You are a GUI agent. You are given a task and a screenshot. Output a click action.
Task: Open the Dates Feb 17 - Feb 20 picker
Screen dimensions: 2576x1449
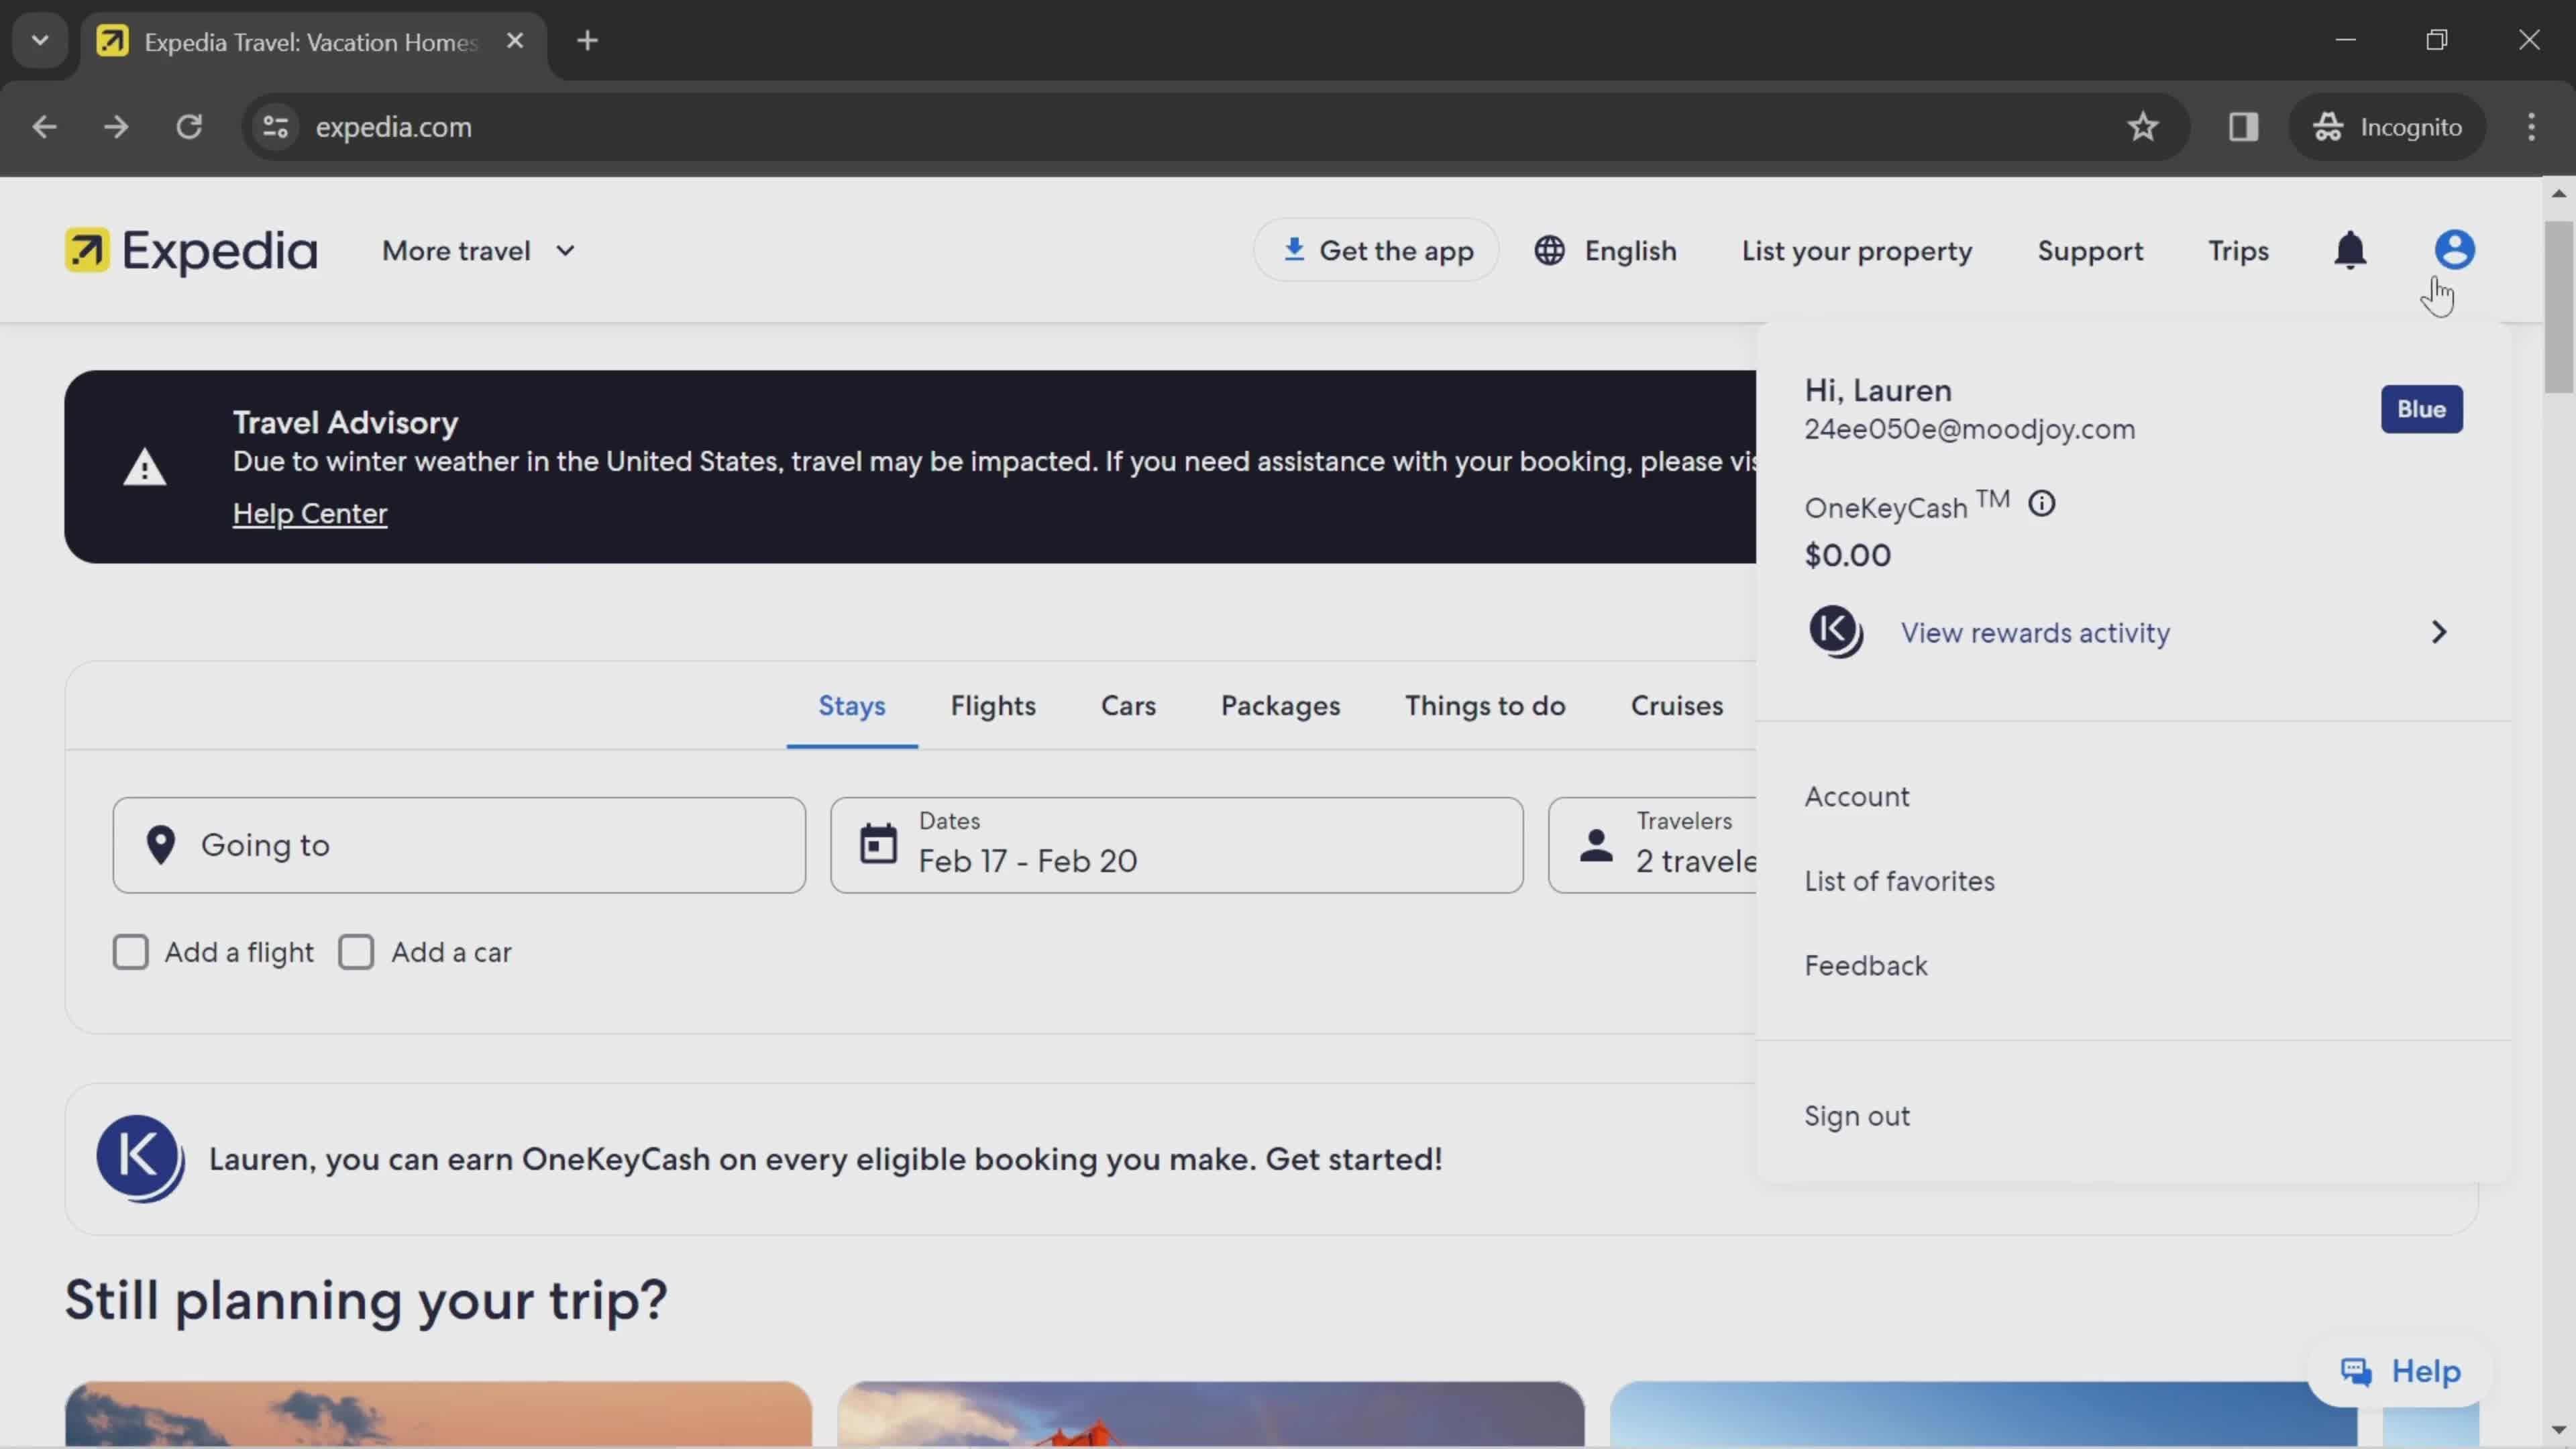pos(1177,845)
